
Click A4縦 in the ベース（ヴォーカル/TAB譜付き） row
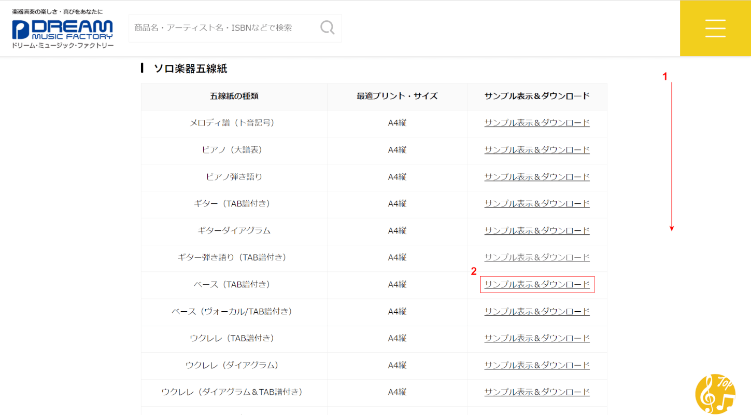click(x=398, y=312)
